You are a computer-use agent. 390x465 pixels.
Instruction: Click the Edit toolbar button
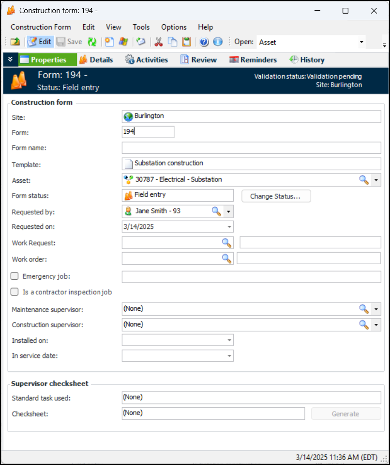tap(40, 42)
